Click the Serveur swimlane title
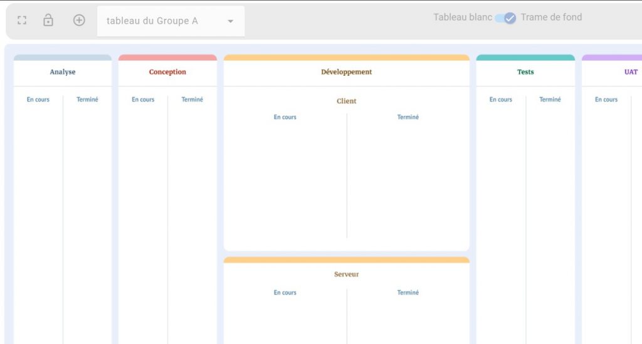 pyautogui.click(x=346, y=274)
